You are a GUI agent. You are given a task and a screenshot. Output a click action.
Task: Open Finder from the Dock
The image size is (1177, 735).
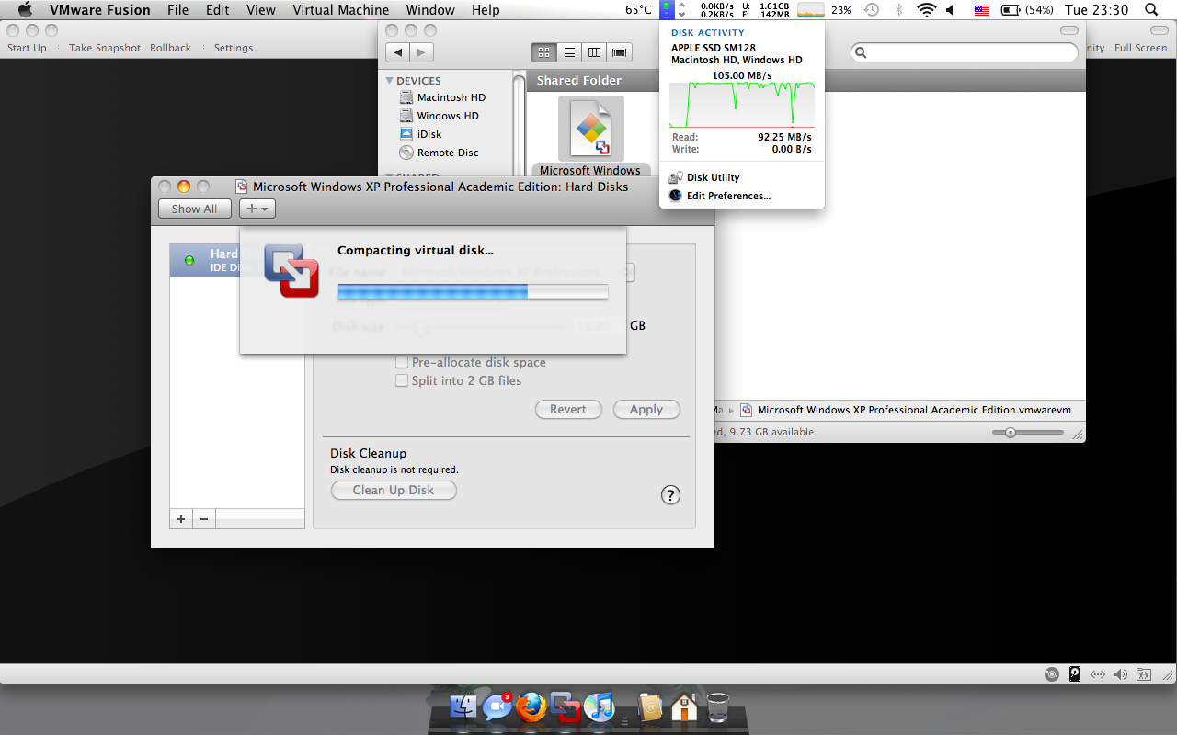463,707
